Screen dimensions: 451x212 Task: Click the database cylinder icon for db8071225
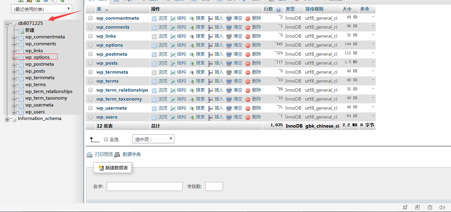click(14, 24)
